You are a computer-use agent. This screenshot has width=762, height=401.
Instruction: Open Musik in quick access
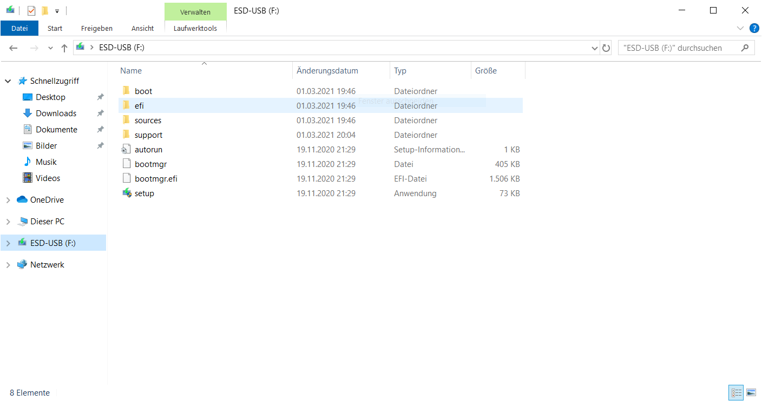45,162
